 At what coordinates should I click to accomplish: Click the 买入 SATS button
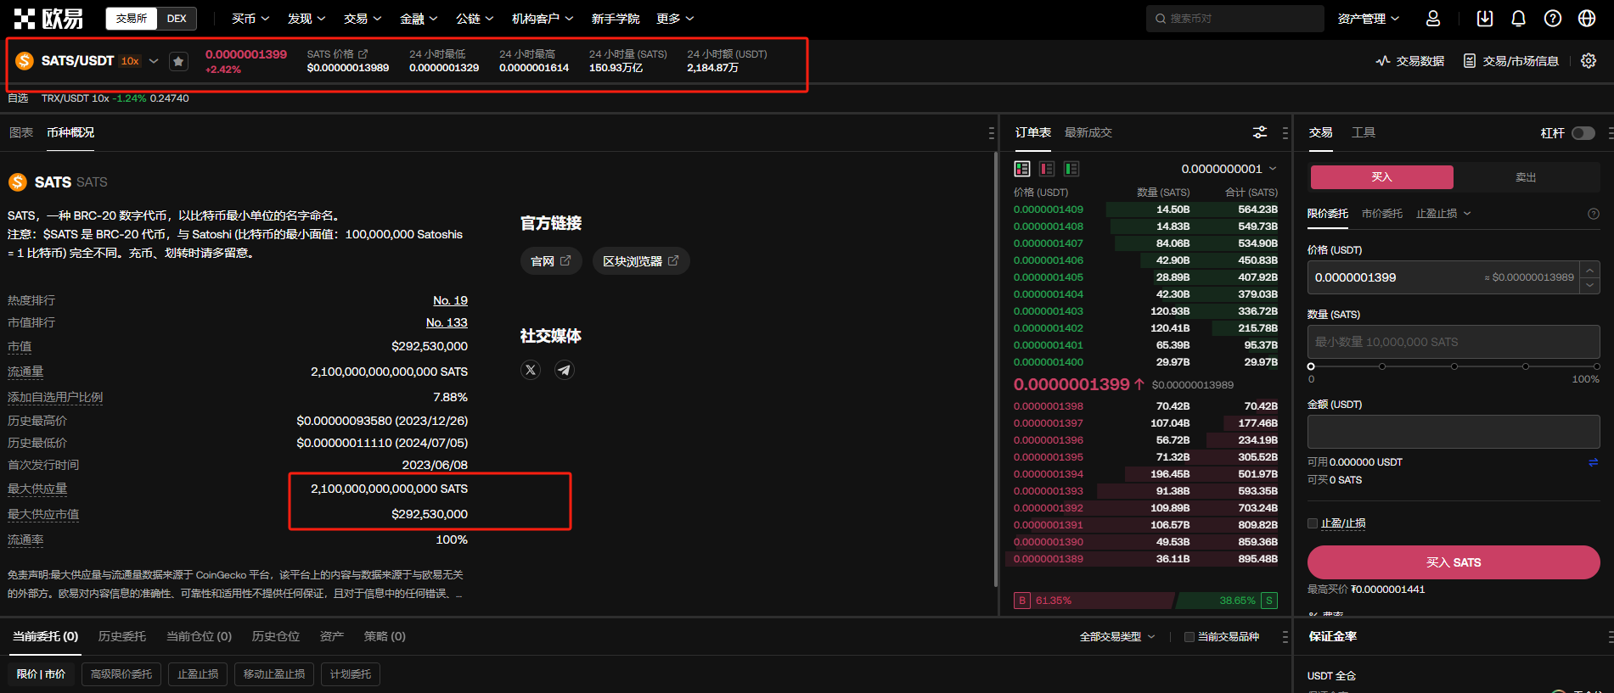point(1453,562)
